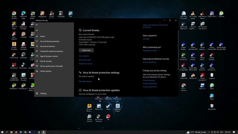Select Adobe Media Encoder desktop icon
238x134 pixels.
(221, 46)
